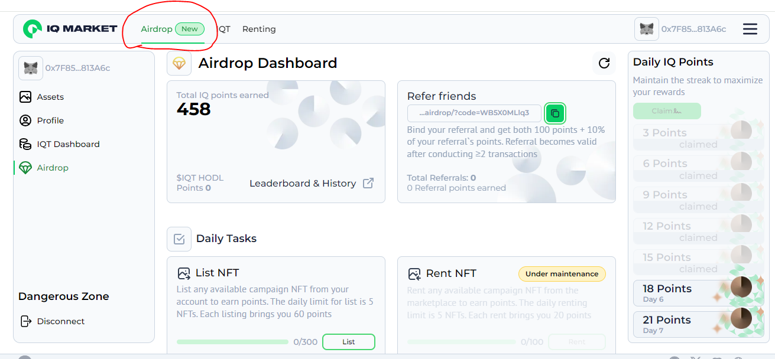Viewport: 775px width, 359px height.
Task: Click the IQT Dashboard coins icon
Action: (25, 144)
